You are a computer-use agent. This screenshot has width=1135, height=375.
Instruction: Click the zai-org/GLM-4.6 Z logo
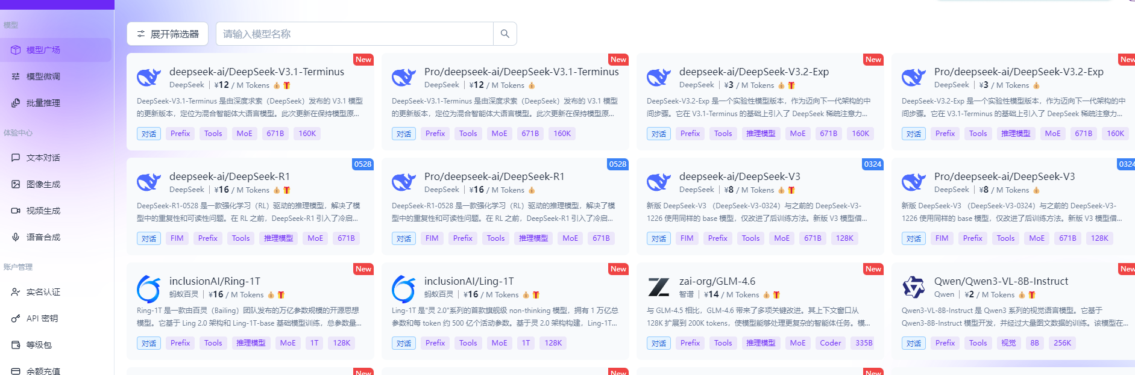coord(658,288)
